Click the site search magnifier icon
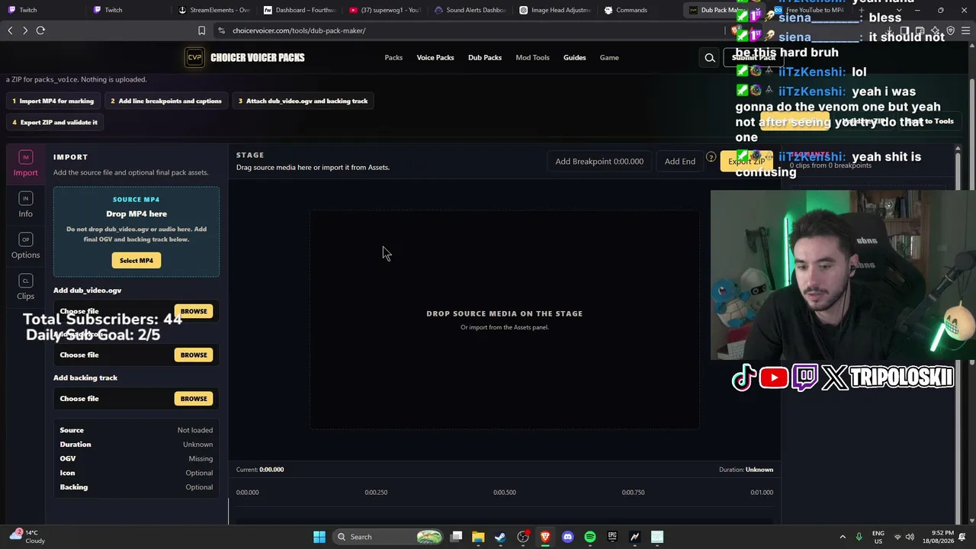The height and width of the screenshot is (549, 976). click(710, 57)
